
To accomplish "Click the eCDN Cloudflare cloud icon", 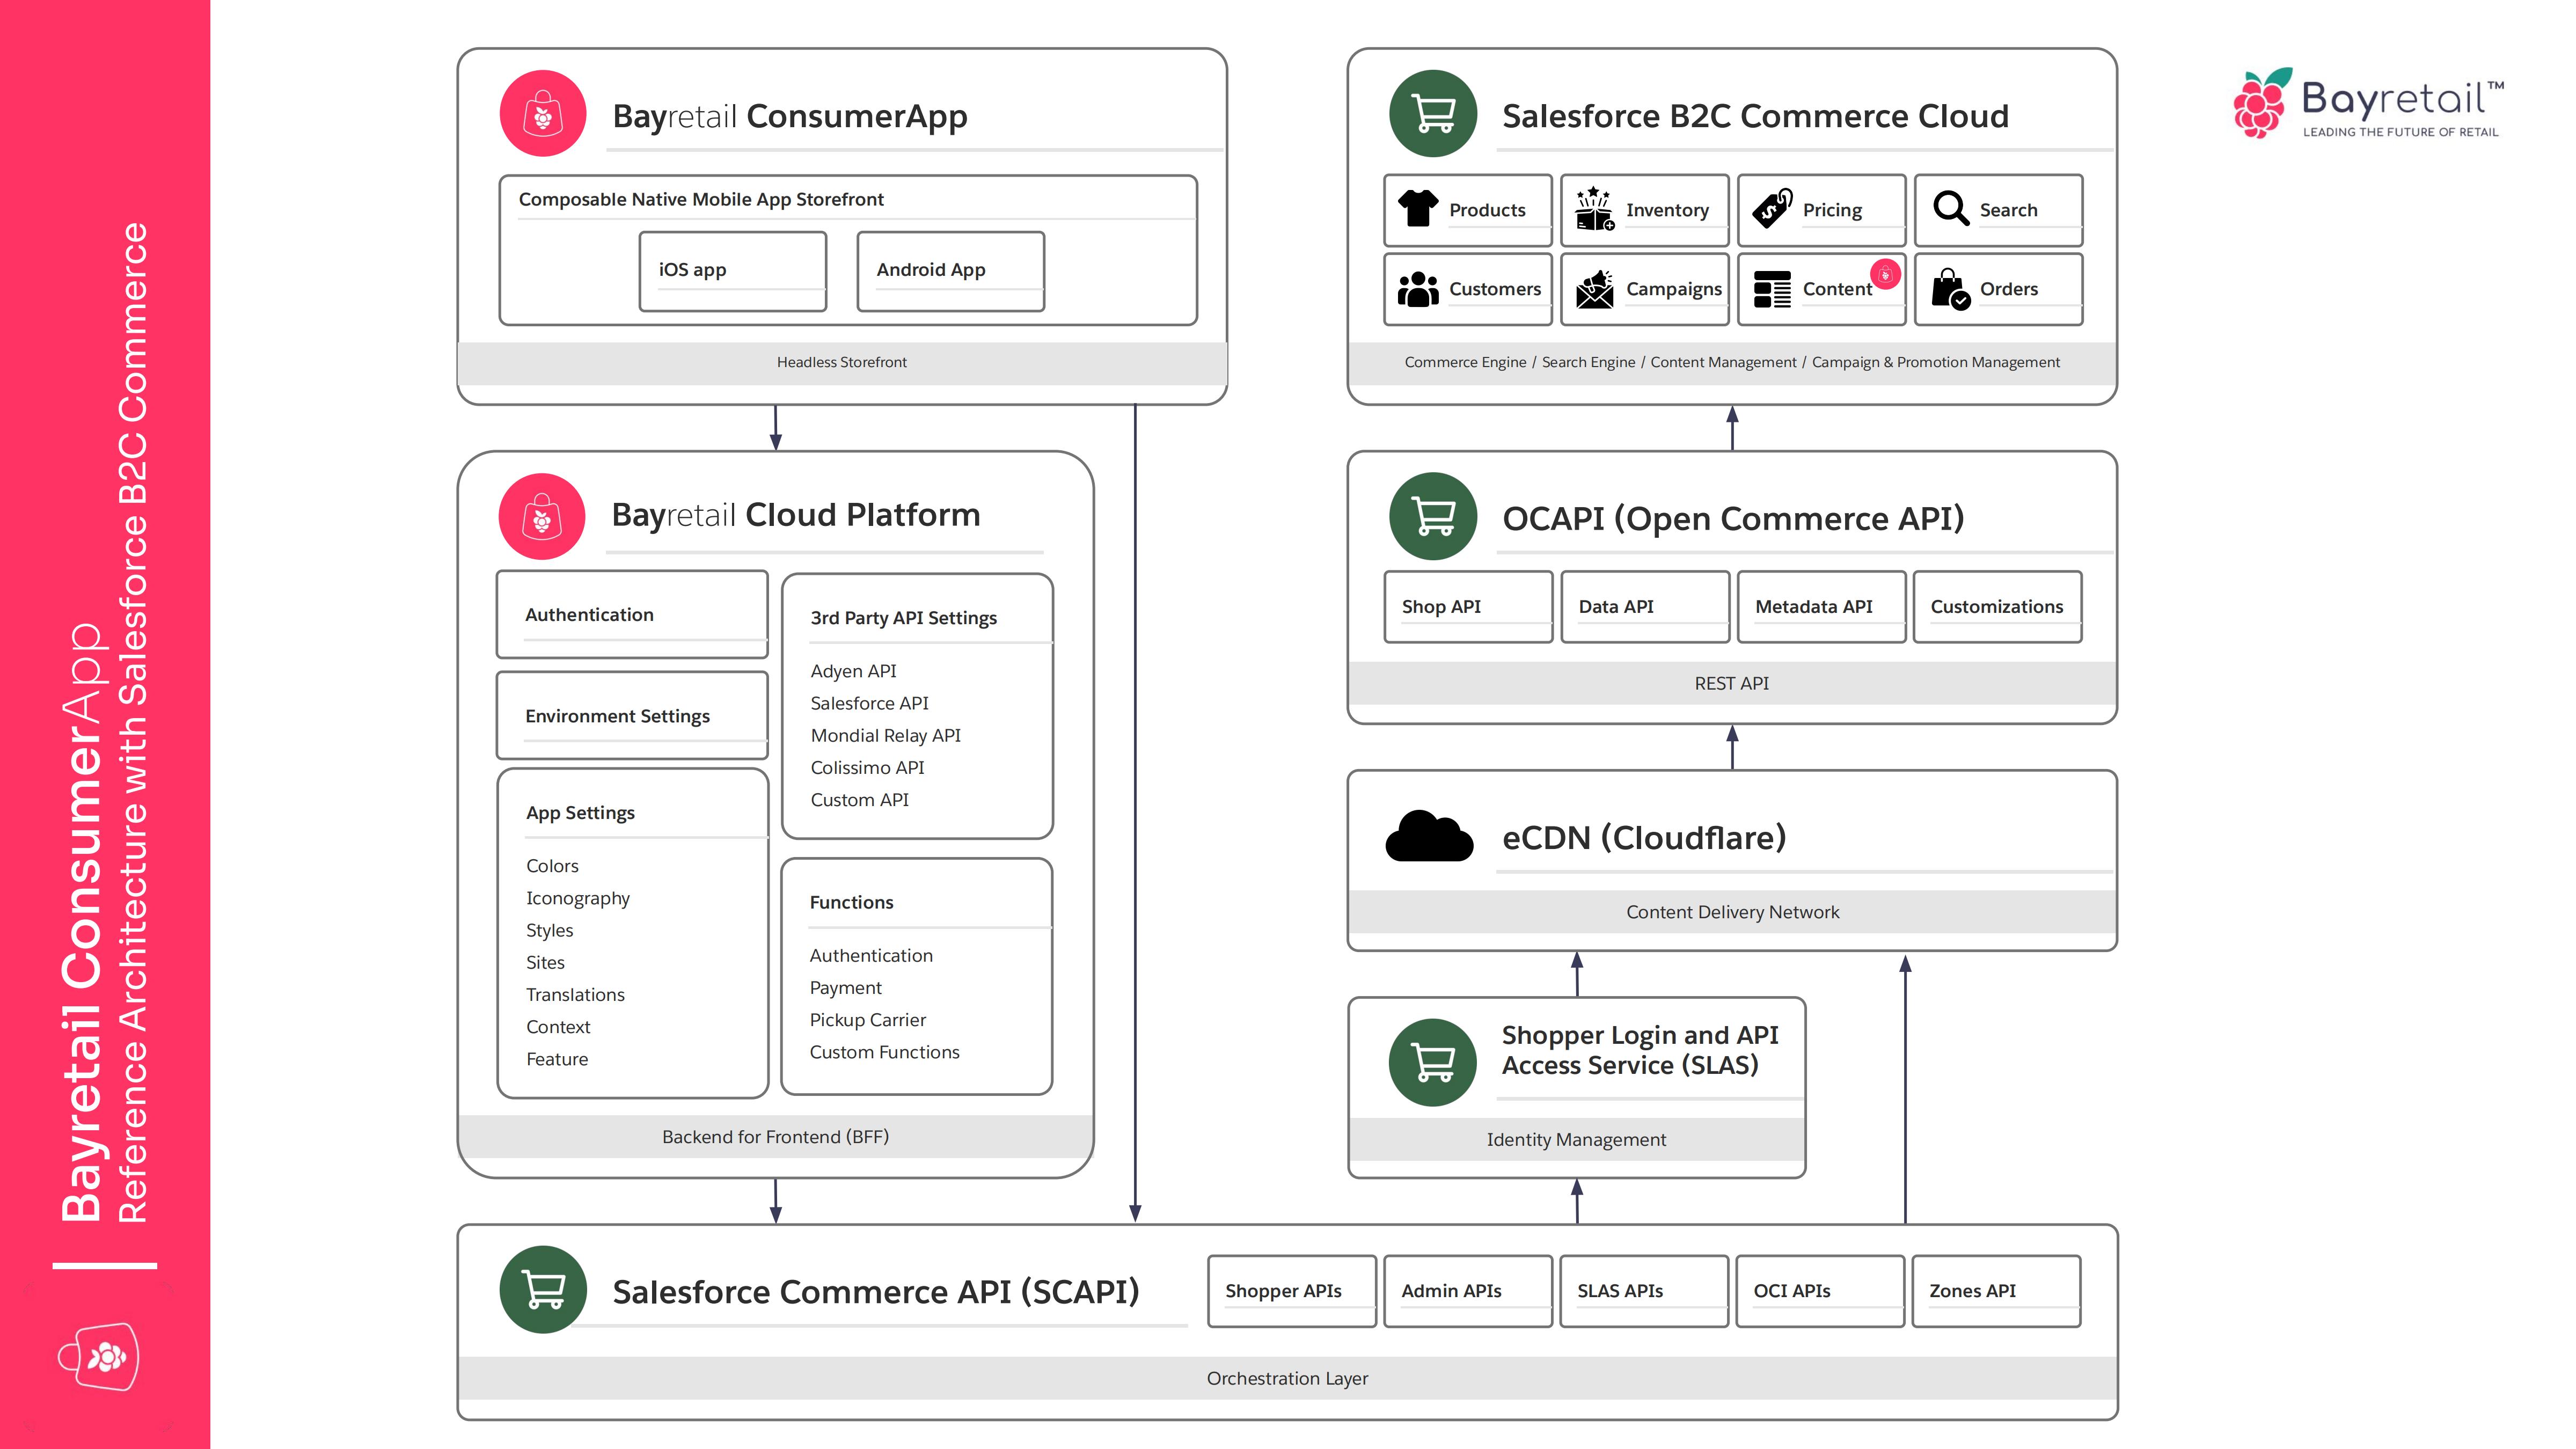I will pos(1429,836).
